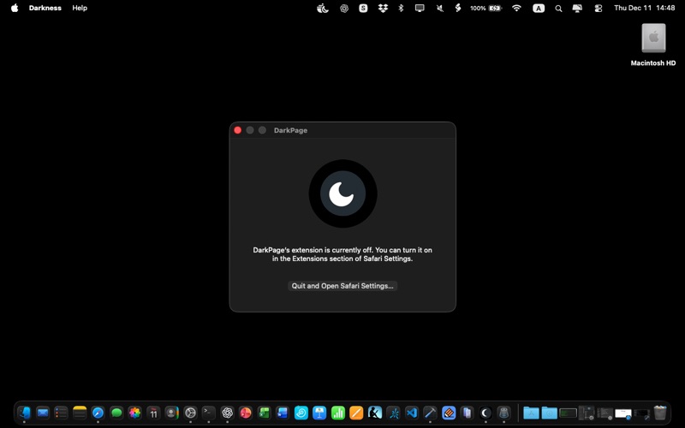
Task: Open Macintosh HD drive on desktop
Action: (x=653, y=45)
